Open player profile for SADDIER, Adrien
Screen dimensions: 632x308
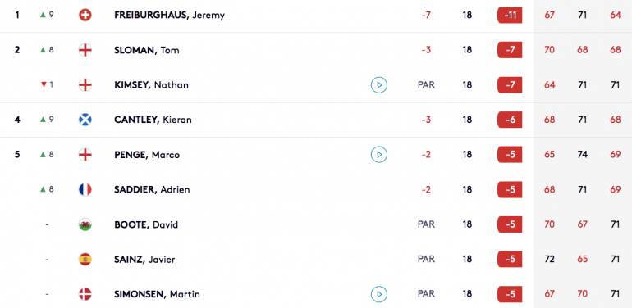coord(152,189)
